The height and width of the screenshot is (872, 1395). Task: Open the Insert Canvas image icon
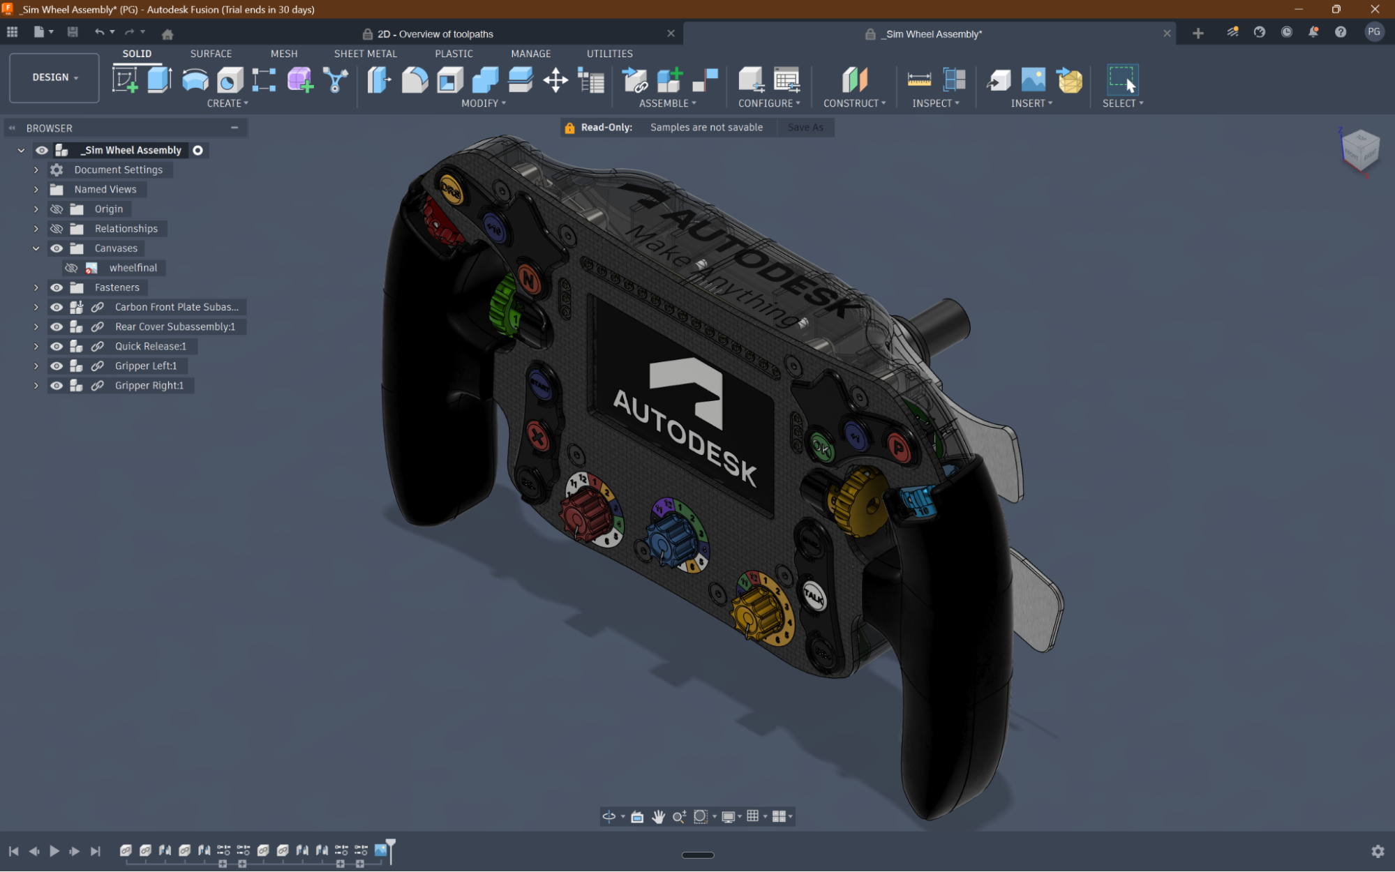click(1033, 80)
